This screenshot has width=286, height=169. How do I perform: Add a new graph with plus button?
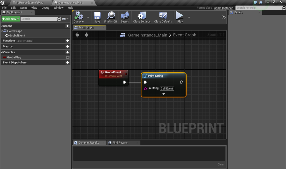(x=68, y=26)
